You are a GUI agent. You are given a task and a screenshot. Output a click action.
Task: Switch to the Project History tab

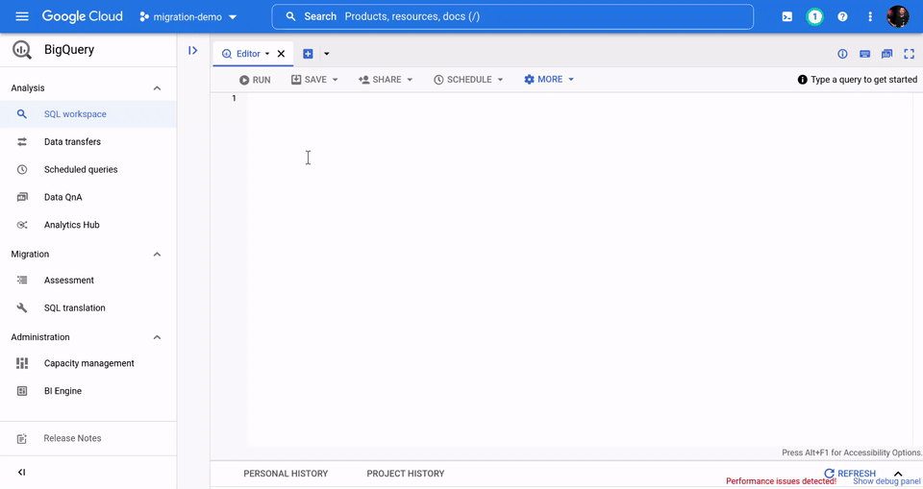(x=405, y=474)
